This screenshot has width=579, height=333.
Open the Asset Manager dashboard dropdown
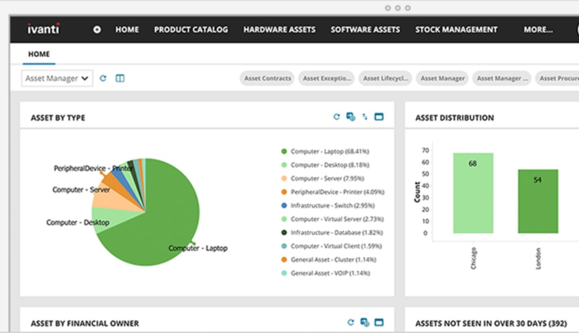click(x=57, y=78)
